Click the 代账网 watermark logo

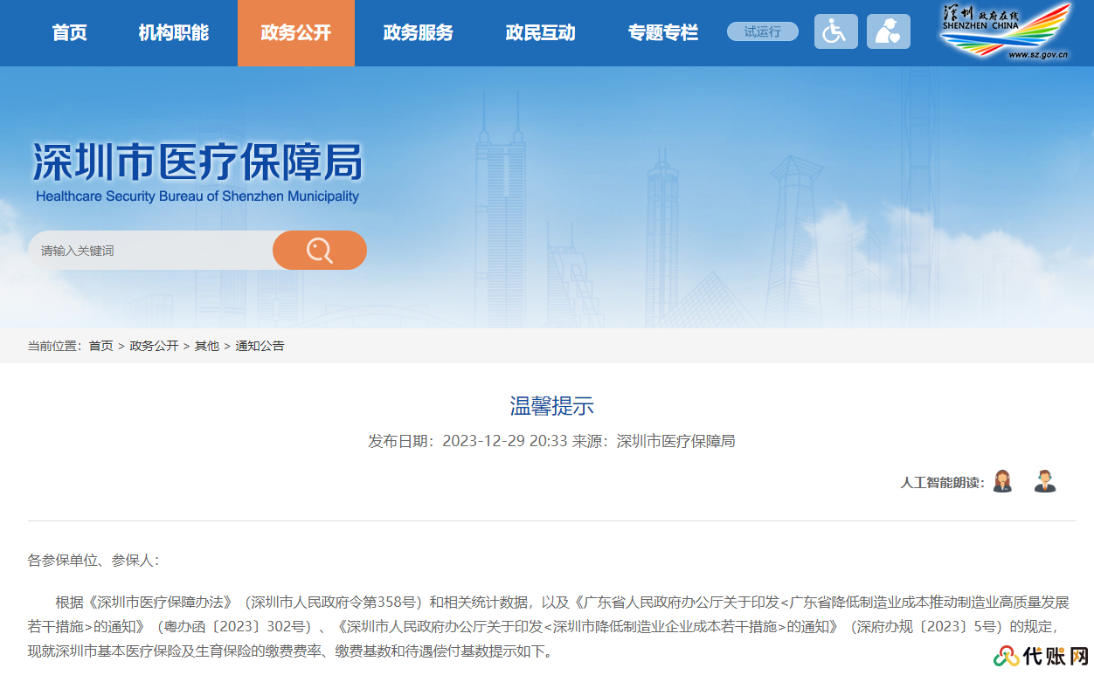(1042, 656)
